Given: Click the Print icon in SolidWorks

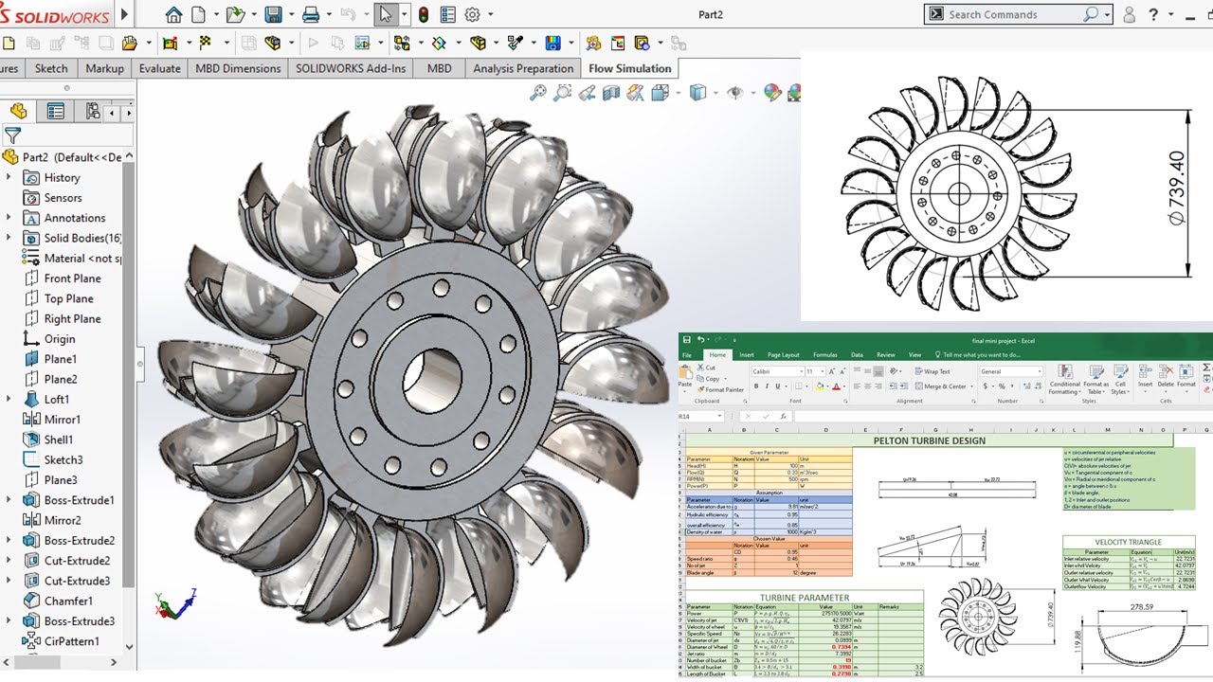Looking at the screenshot, I should (310, 15).
